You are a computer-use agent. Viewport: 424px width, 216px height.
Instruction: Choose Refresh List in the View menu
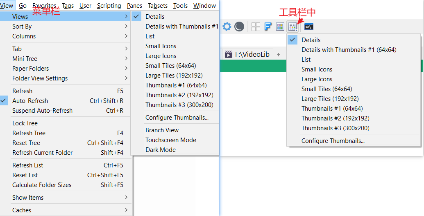click(x=65, y=165)
